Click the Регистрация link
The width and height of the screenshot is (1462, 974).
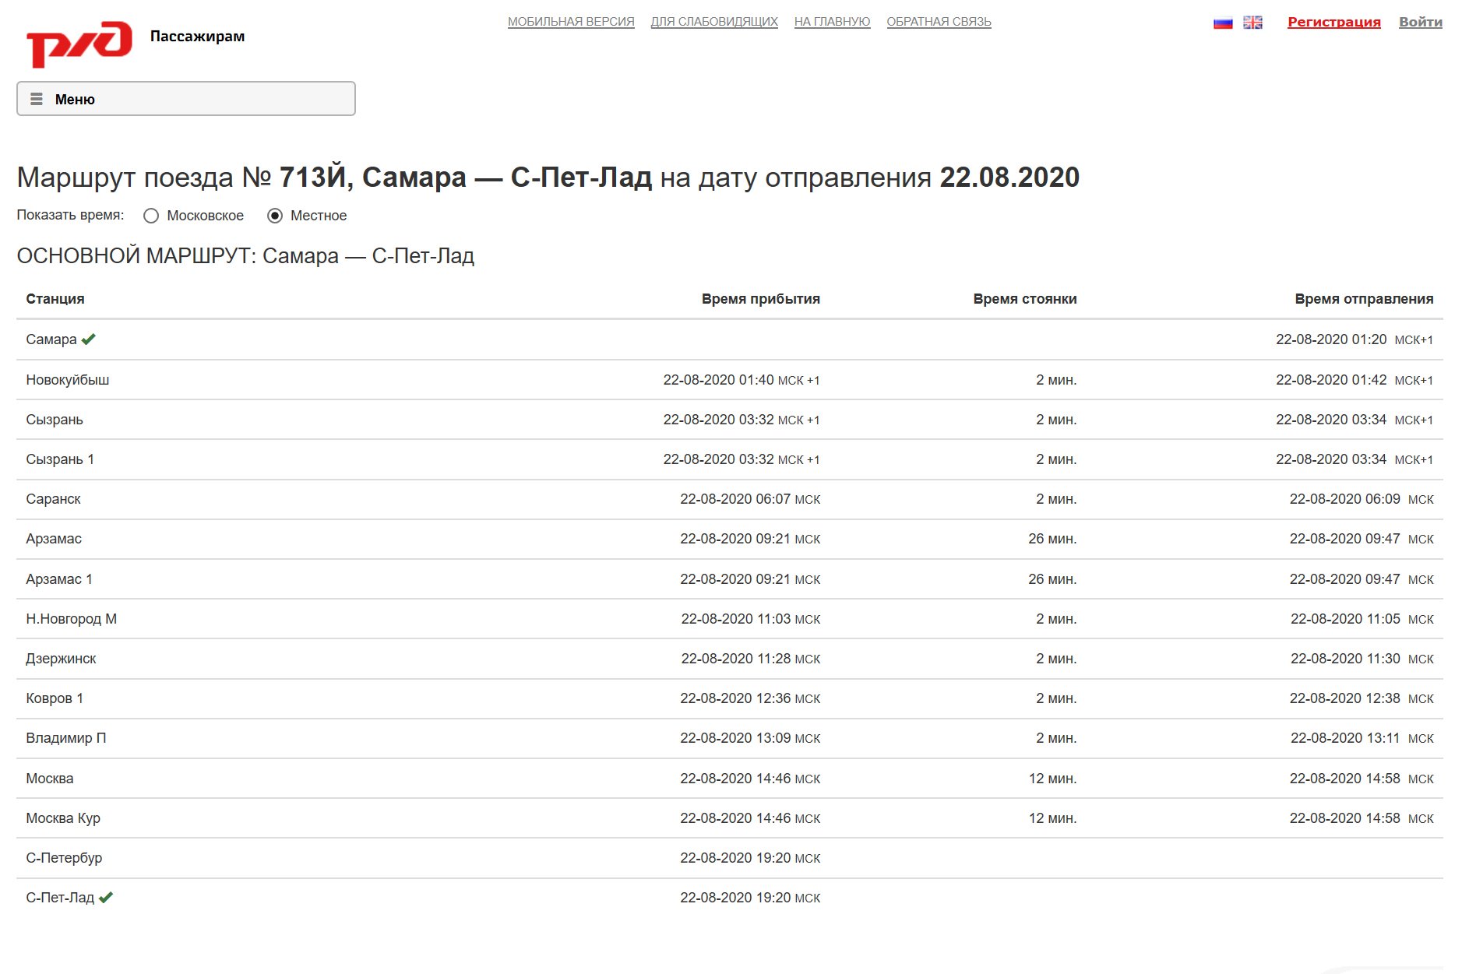pos(1333,22)
